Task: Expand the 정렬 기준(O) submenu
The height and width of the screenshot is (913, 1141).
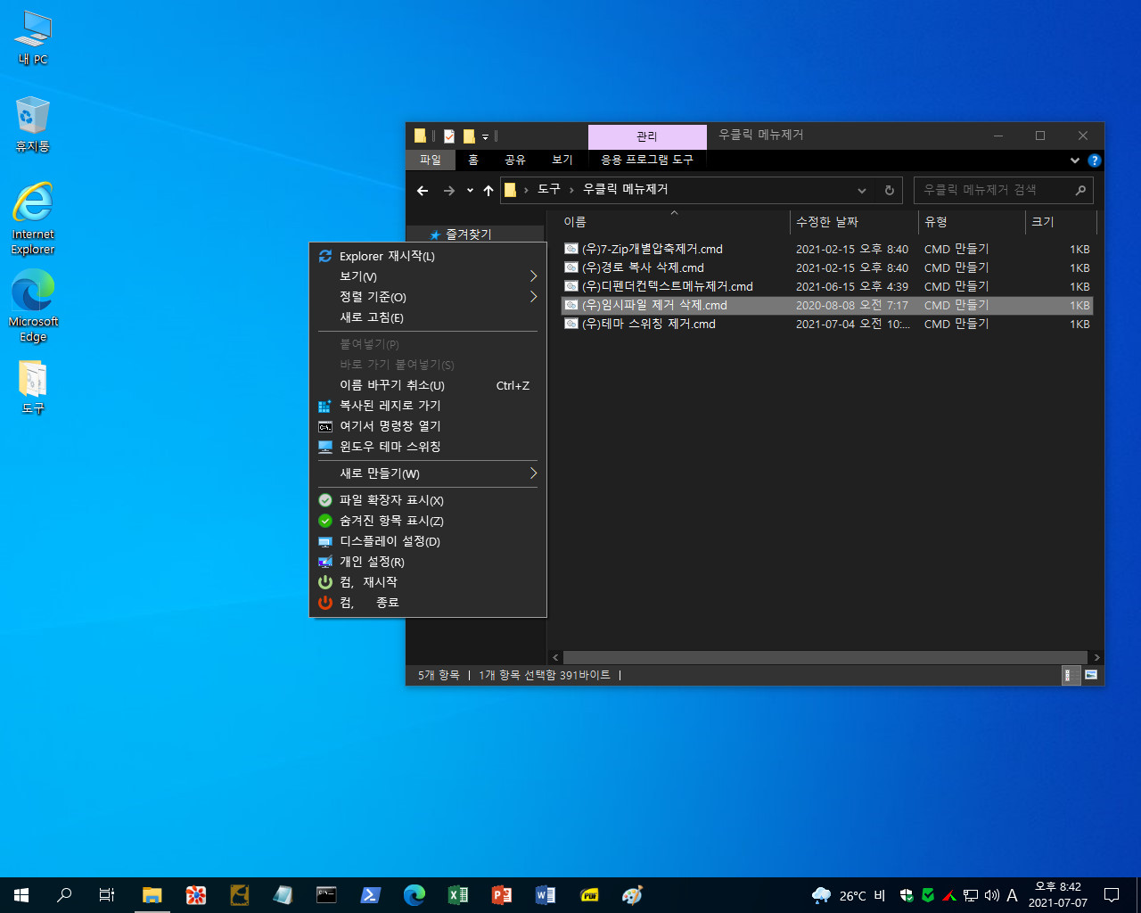Action: point(428,297)
